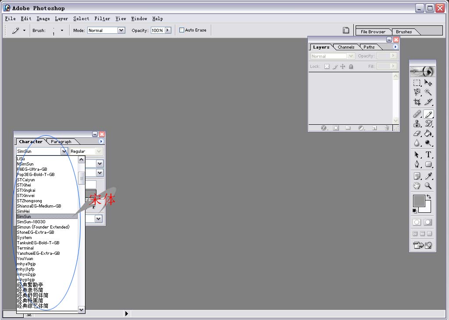Image resolution: width=449 pixels, height=320 pixels.
Task: Select the Pen tool
Action: tap(417, 164)
